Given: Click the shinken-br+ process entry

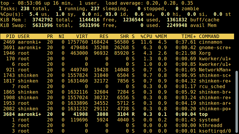Looking at the screenshot, I should (215, 92).
